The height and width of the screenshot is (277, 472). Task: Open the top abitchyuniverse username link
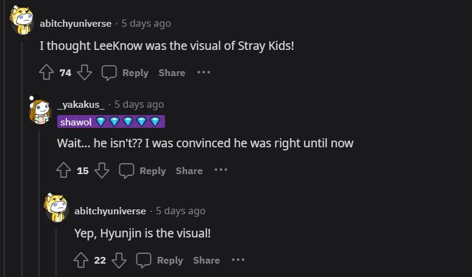(x=76, y=24)
